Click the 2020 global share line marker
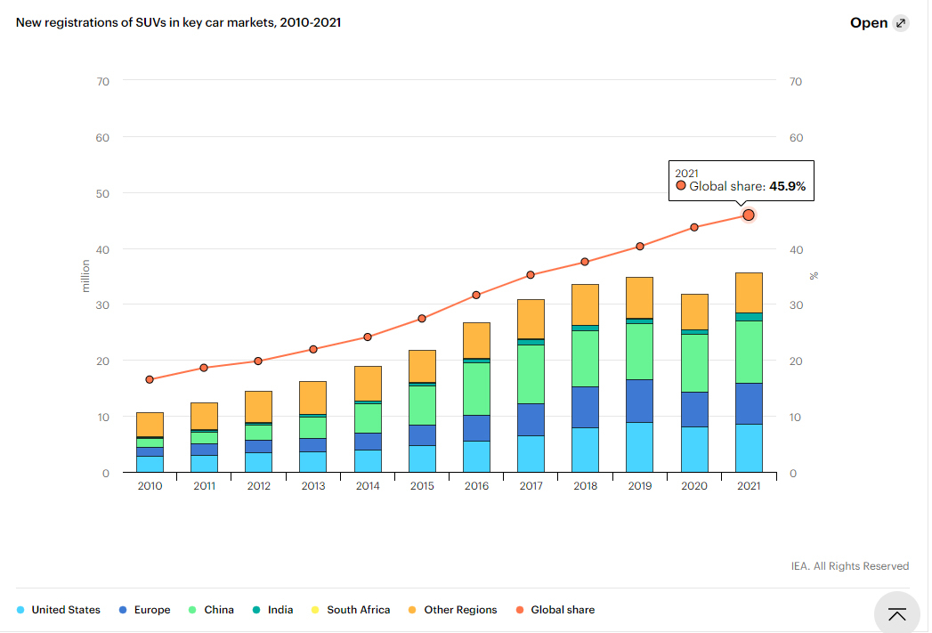The image size is (932, 633). [x=694, y=227]
